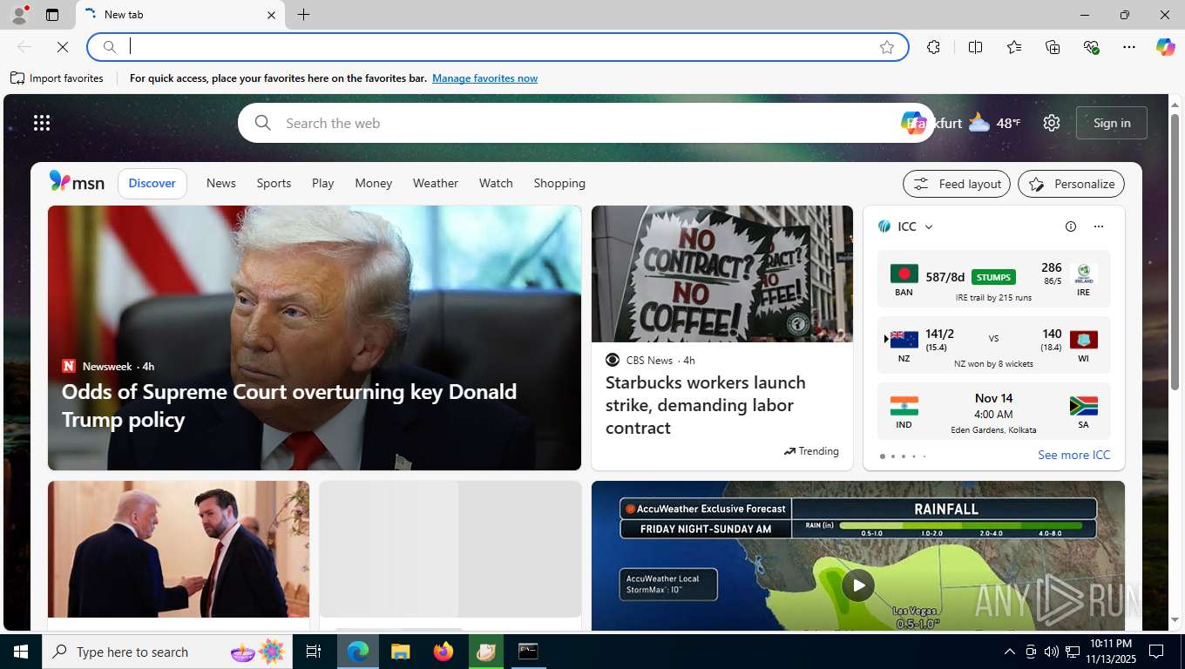Open File Explorer from the taskbar
Screen dimensions: 1185x669
point(400,652)
